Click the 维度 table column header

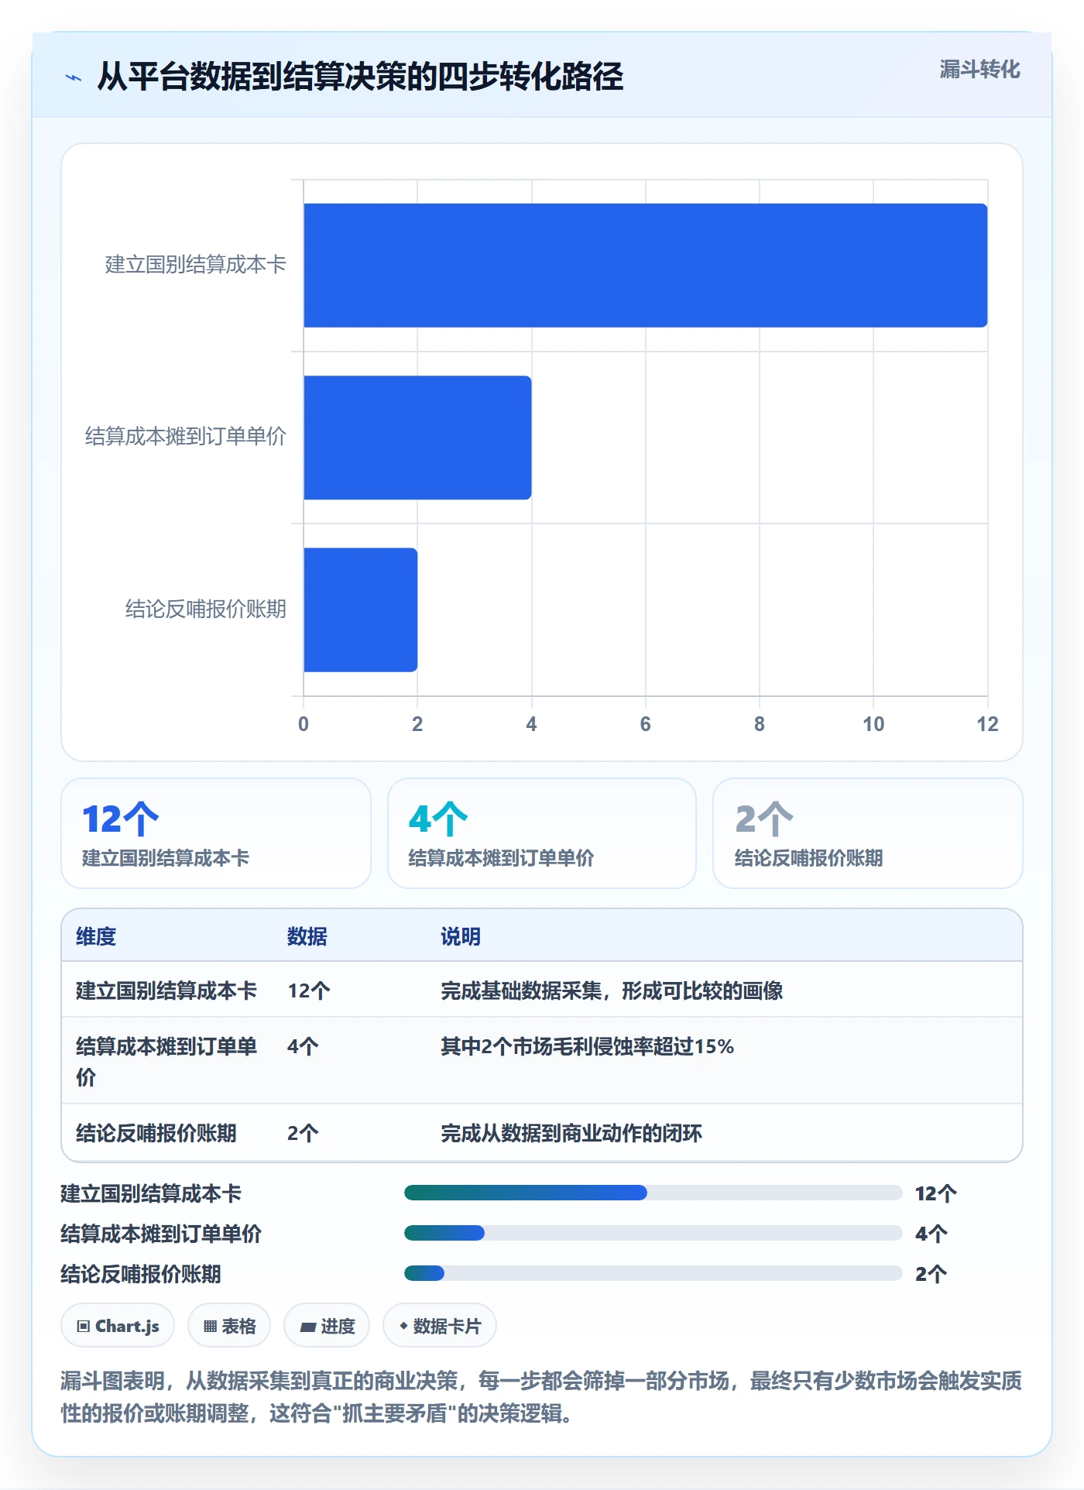96,936
